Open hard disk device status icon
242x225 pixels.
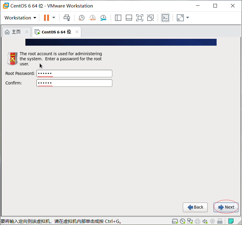pos(175,221)
